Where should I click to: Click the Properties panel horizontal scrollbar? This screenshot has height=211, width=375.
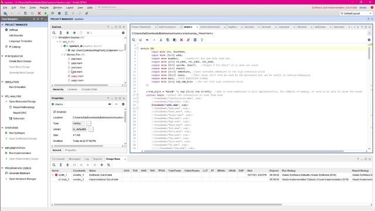pyautogui.click(x=79, y=146)
